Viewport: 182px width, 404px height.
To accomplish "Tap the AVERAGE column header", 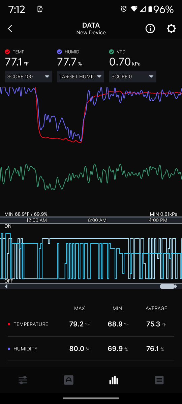I will (x=156, y=308).
